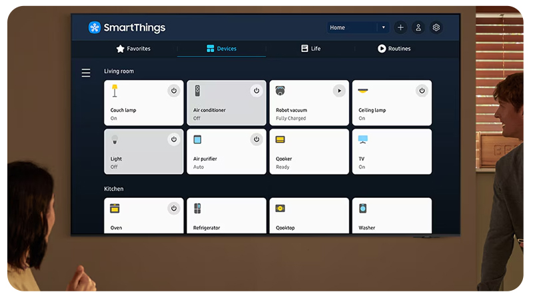Toggle the Air purifier power button

point(257,139)
